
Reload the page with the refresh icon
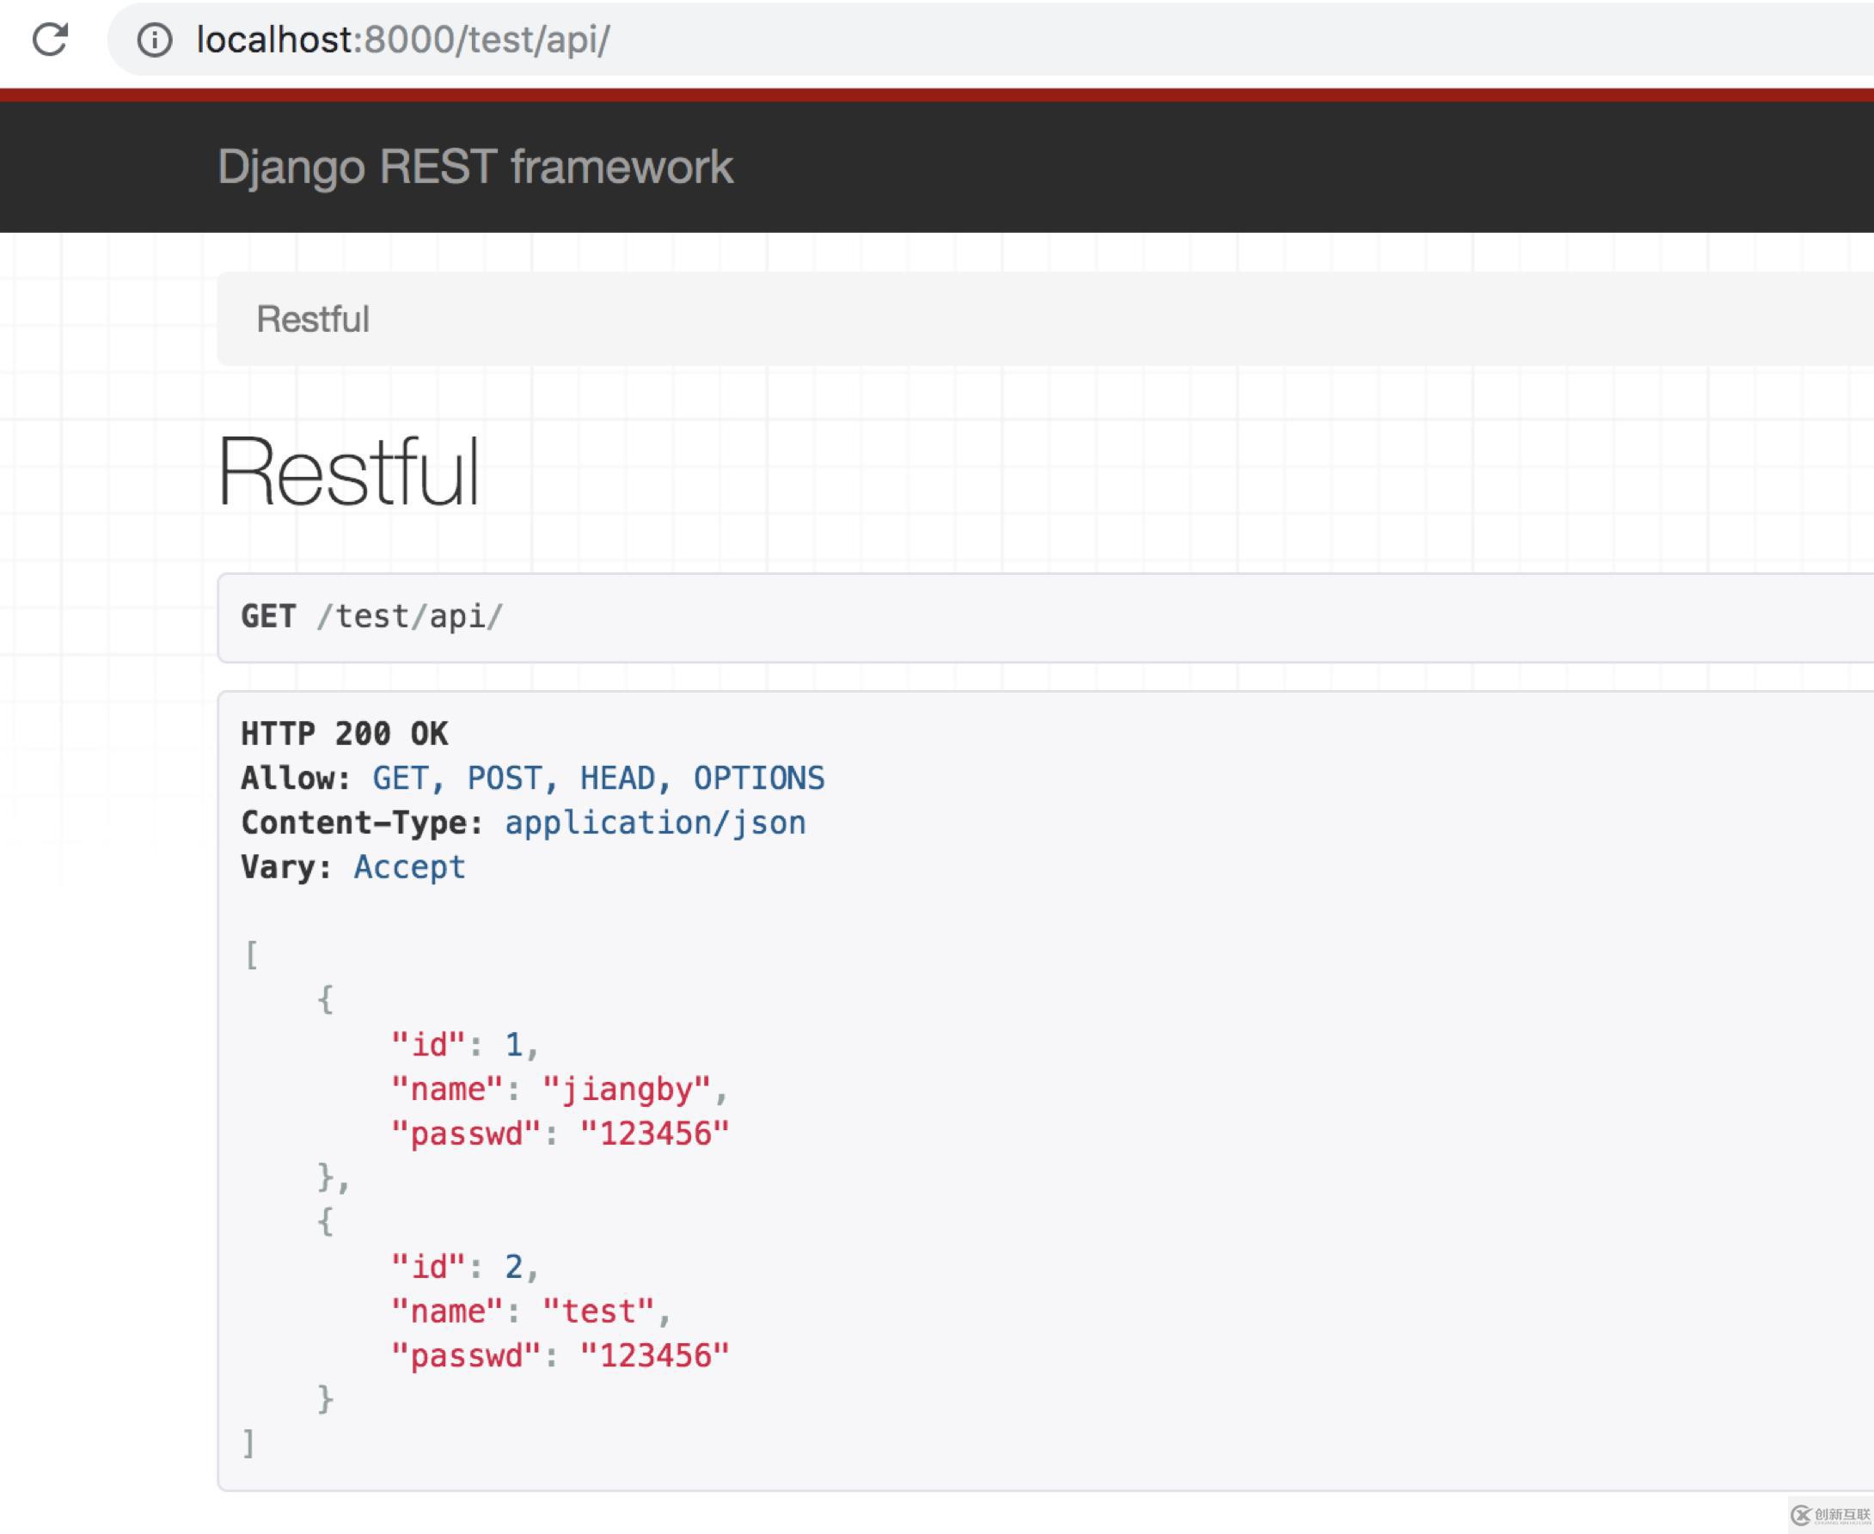click(50, 40)
